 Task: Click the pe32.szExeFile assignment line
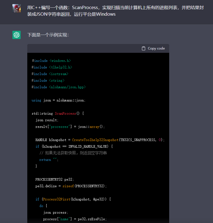tap(75, 219)
